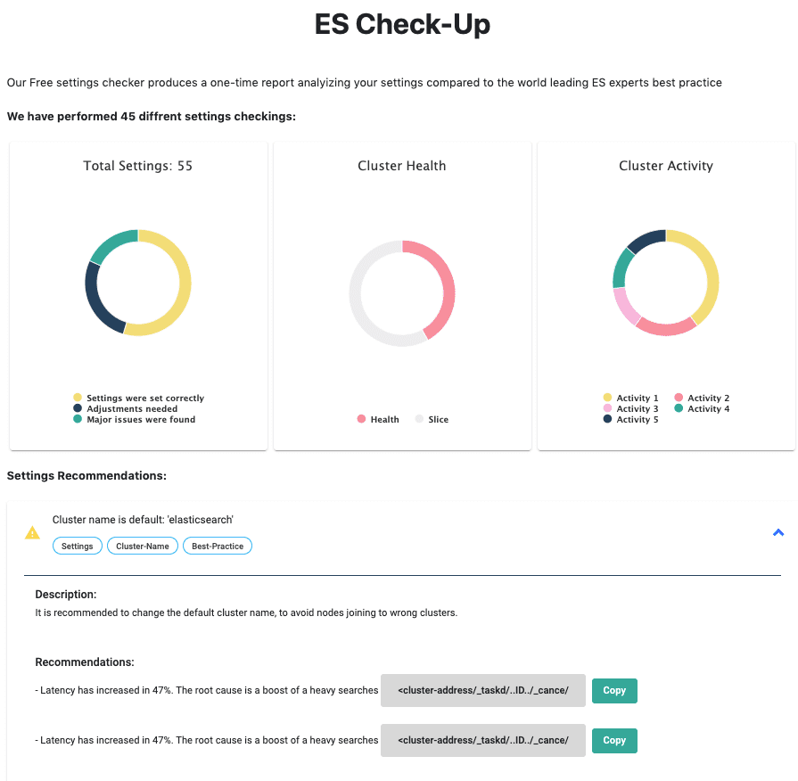The image size is (798, 781).
Task: Click the 'Our Free settings checker' intro sentence
Action: pos(365,82)
